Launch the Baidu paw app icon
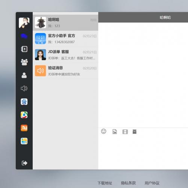The height and width of the screenshot is (188, 188). coord(24,102)
